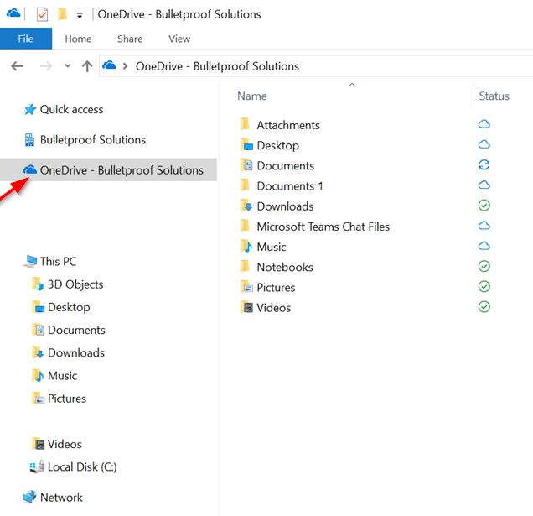
Task: Click the OneDrive cloud icon in sidebar
Action: tap(30, 169)
